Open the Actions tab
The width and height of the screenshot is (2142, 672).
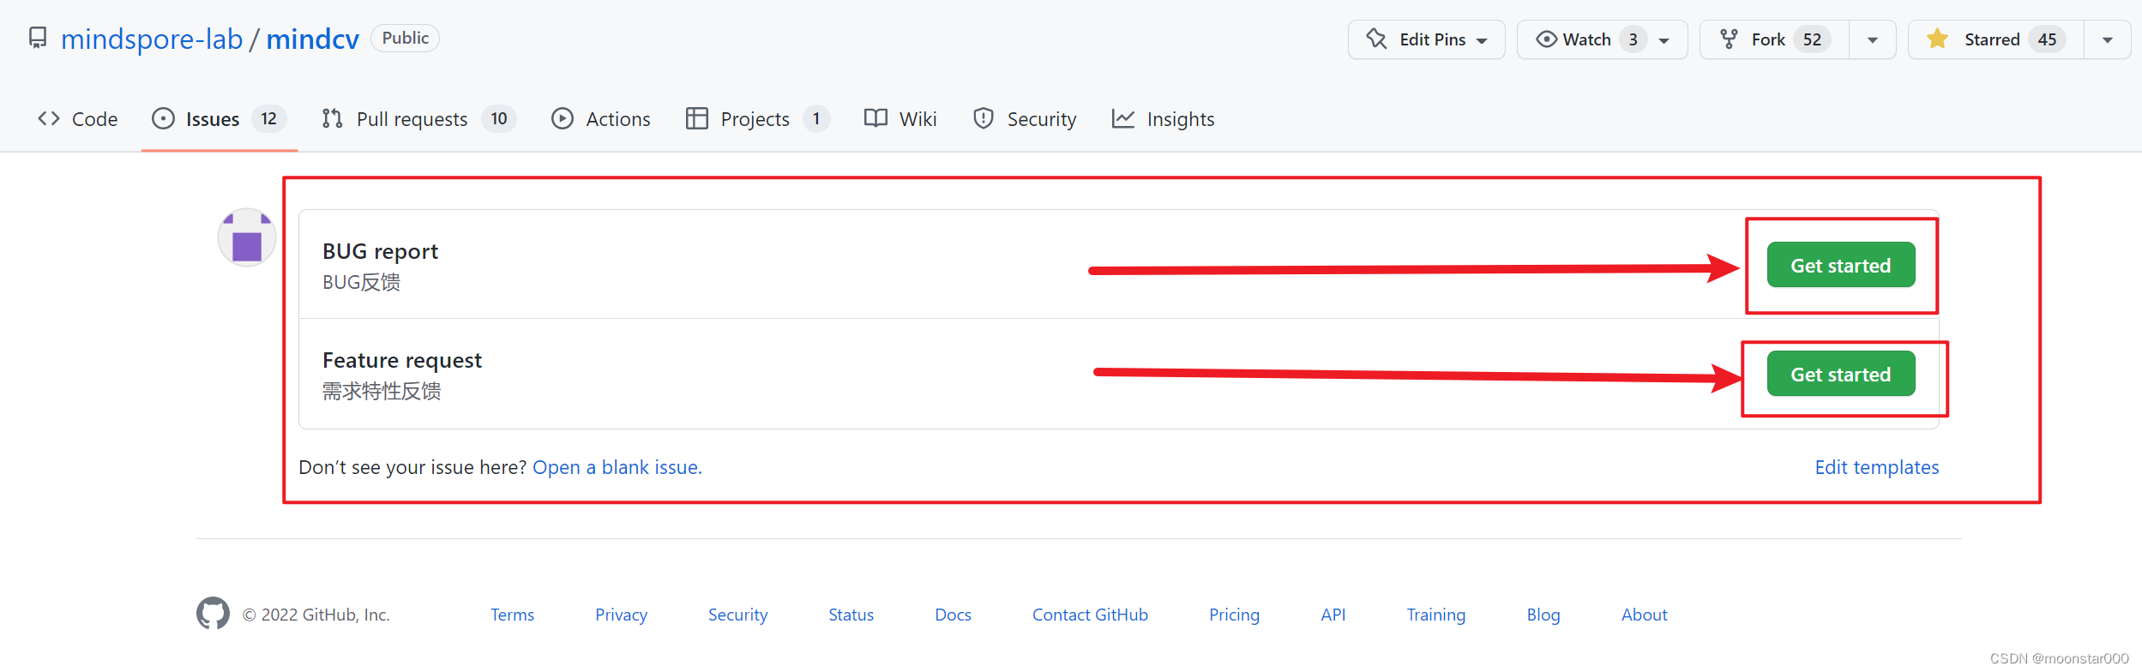coord(601,119)
